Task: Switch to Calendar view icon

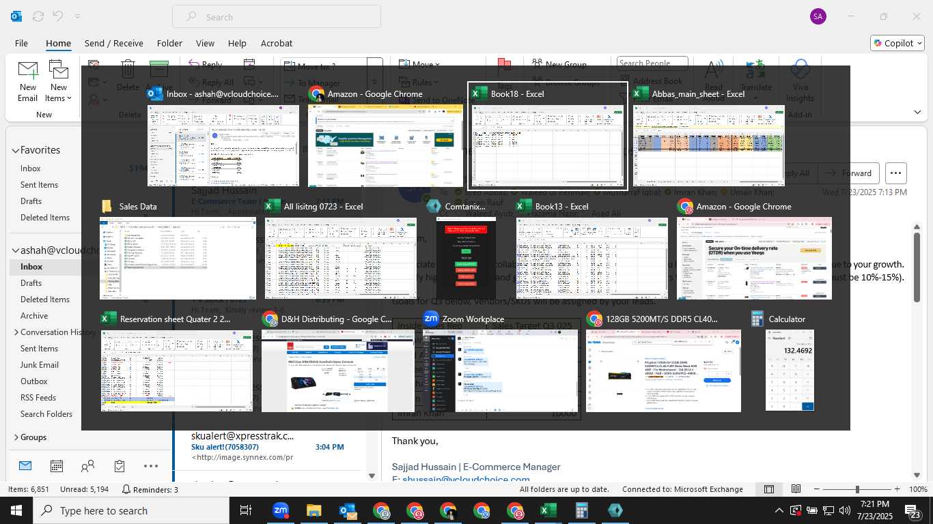Action: [x=57, y=466]
